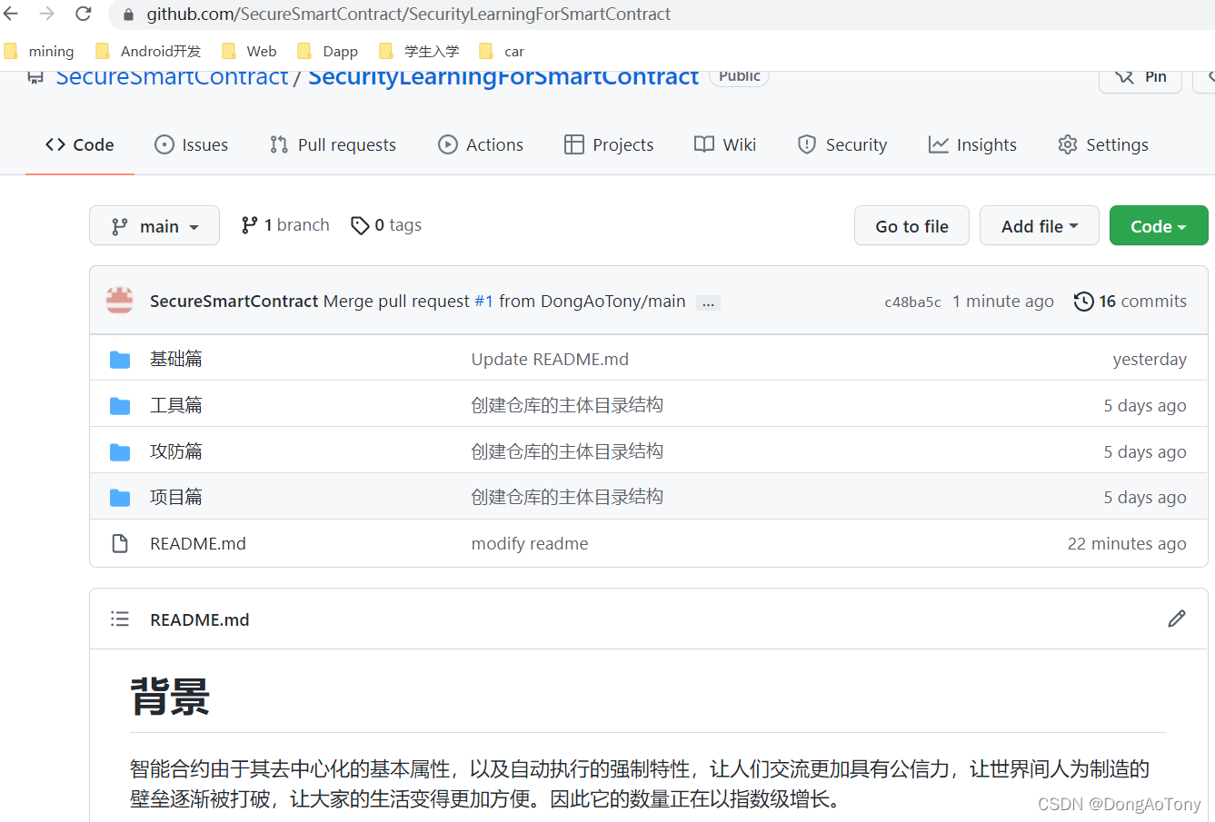This screenshot has height=822, width=1215.
Task: Open commit message of 攻防篇 row
Action: tap(567, 451)
